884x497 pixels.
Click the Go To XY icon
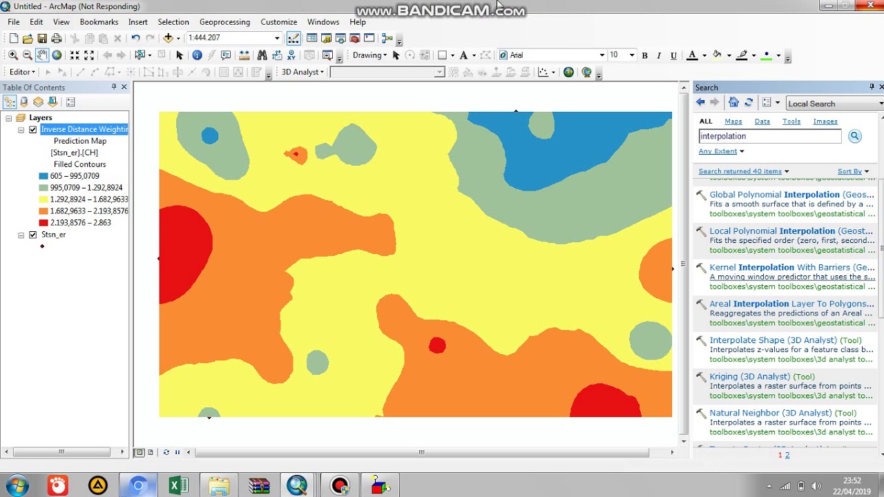292,55
